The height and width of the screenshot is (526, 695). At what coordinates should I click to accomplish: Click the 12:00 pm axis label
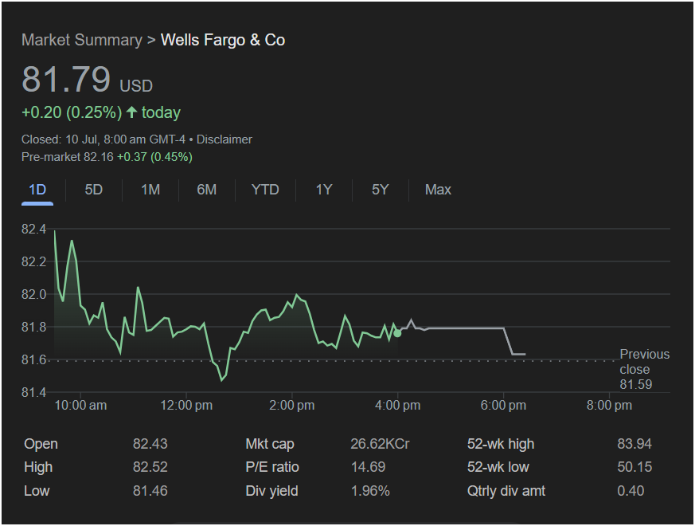[186, 406]
